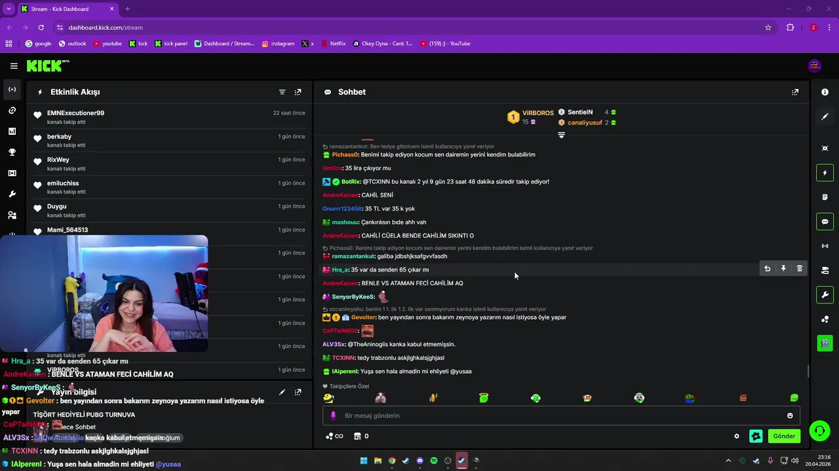
Task: Toggle the broadcast signal widget in right sidebar
Action: [x=825, y=246]
